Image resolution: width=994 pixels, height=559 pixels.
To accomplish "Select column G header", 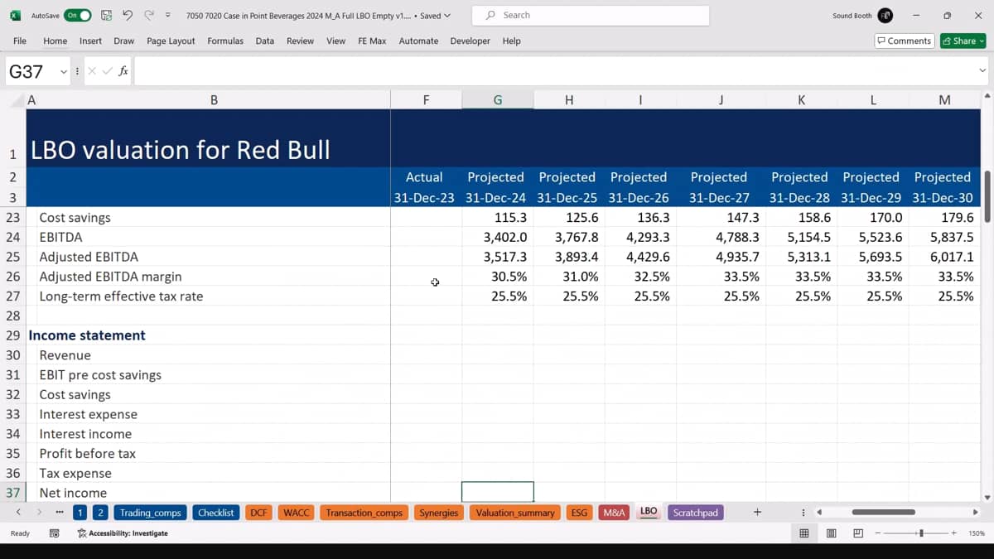I will pos(498,100).
